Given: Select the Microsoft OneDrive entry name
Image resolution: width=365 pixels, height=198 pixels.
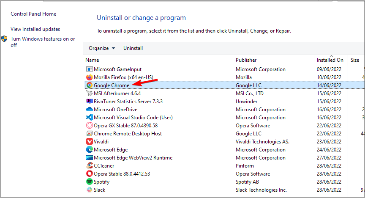Looking at the screenshot, I should coord(115,110).
